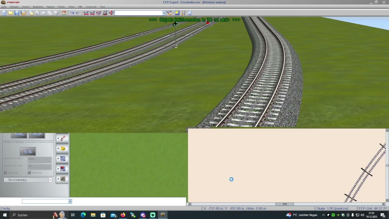Image resolution: width=389 pixels, height=219 pixels.
Task: Toggle the red-flag waves layer button
Action: pyautogui.click(x=62, y=169)
